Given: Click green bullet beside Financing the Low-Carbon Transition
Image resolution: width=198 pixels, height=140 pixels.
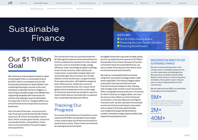Looking at the screenshot, I should [118, 42].
